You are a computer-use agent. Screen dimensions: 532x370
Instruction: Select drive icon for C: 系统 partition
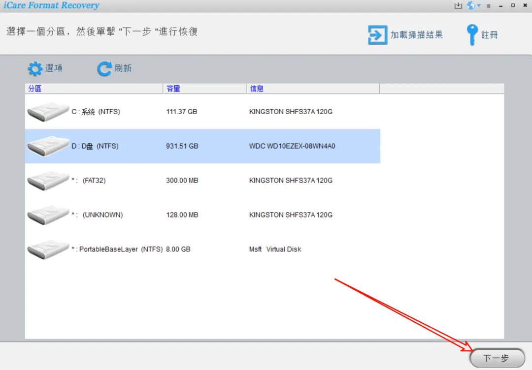pos(48,112)
